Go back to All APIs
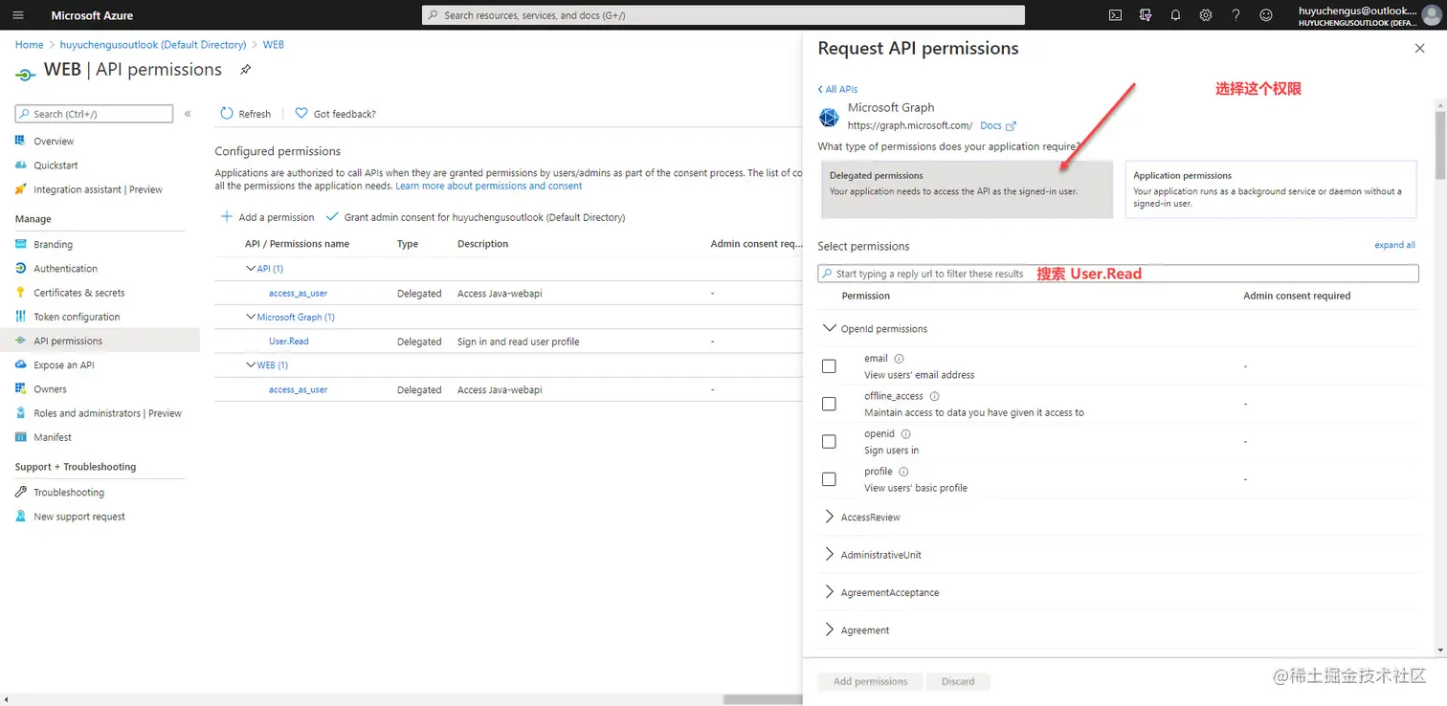Viewport: 1447px width, 706px height. pos(837,89)
